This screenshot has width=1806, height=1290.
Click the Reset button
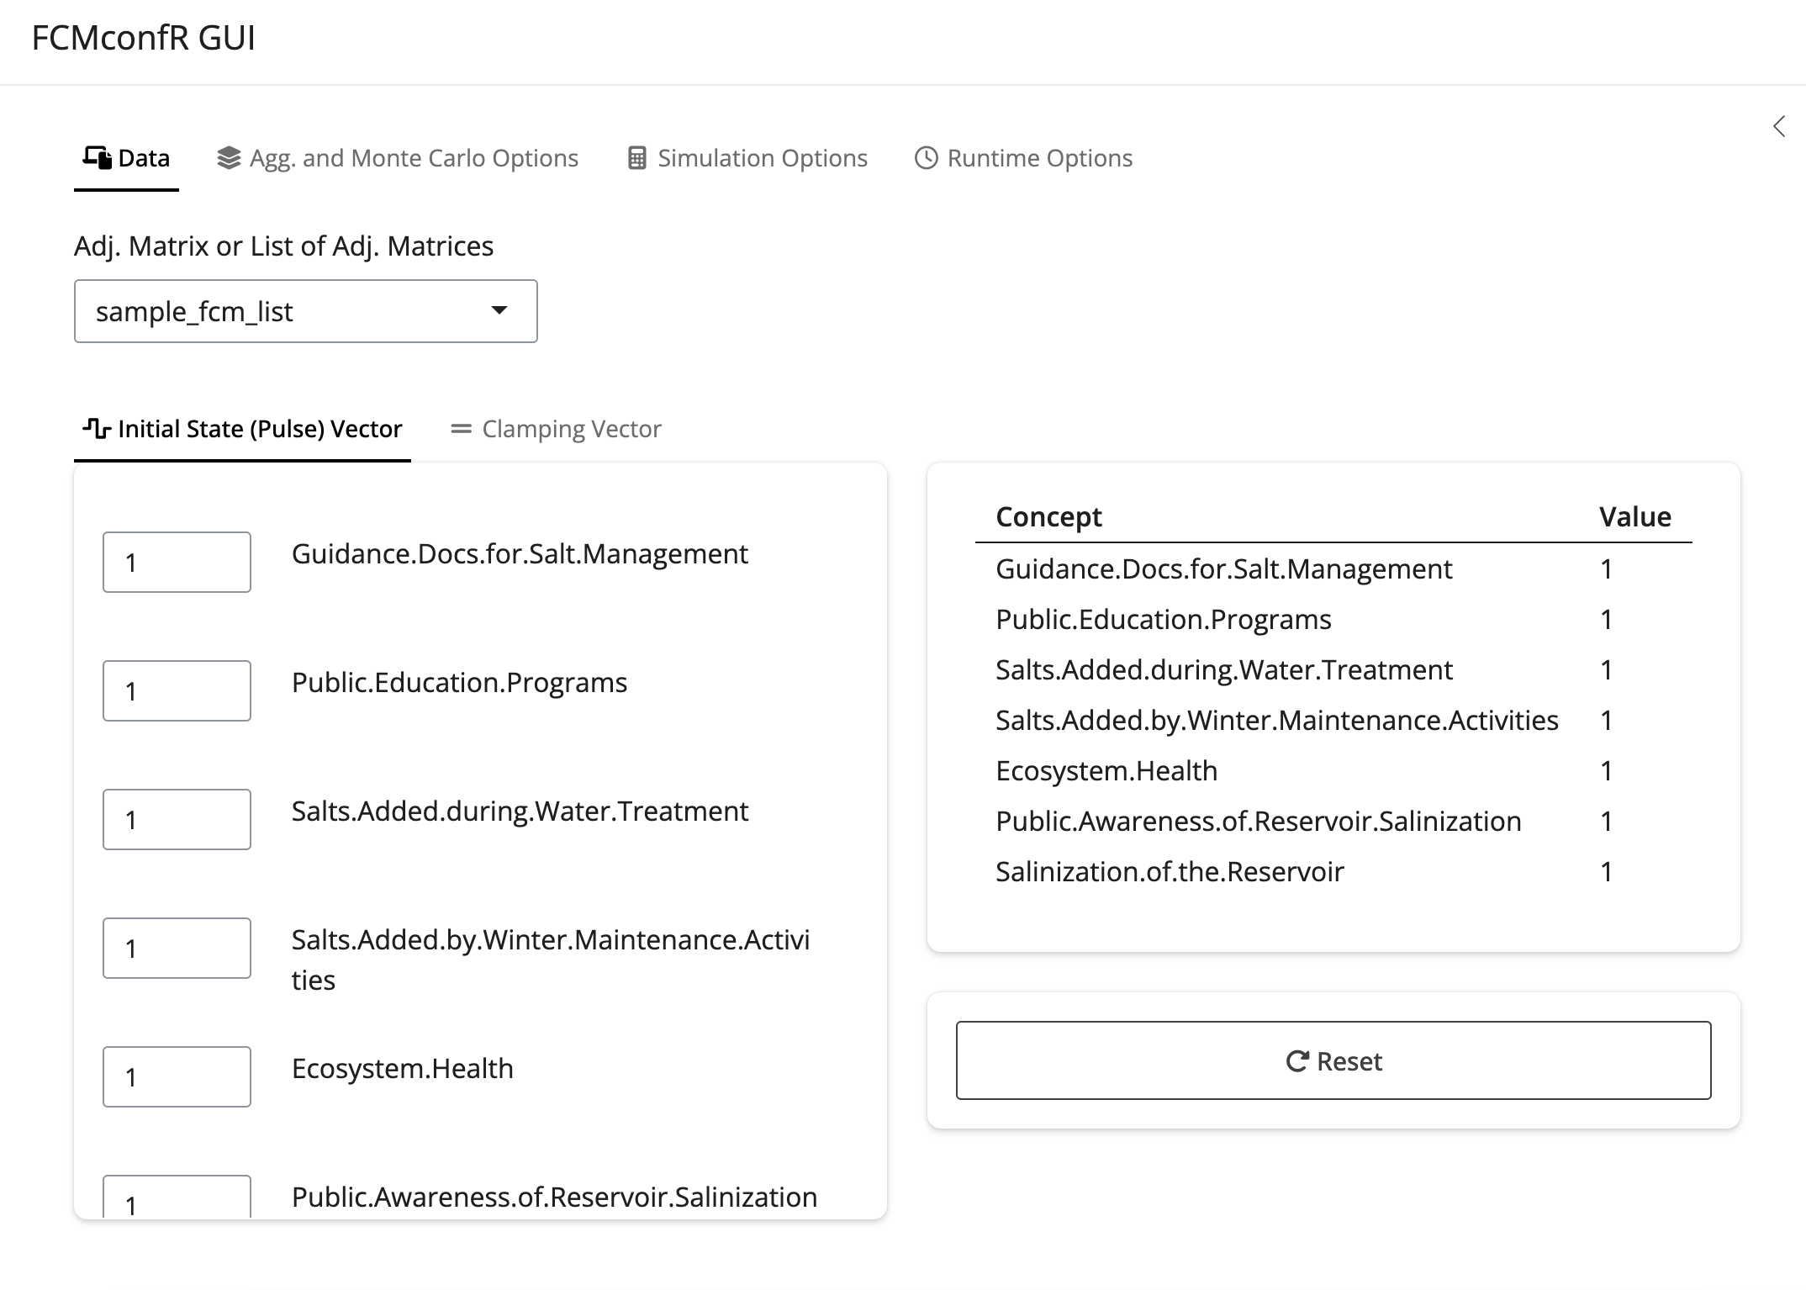[1333, 1060]
